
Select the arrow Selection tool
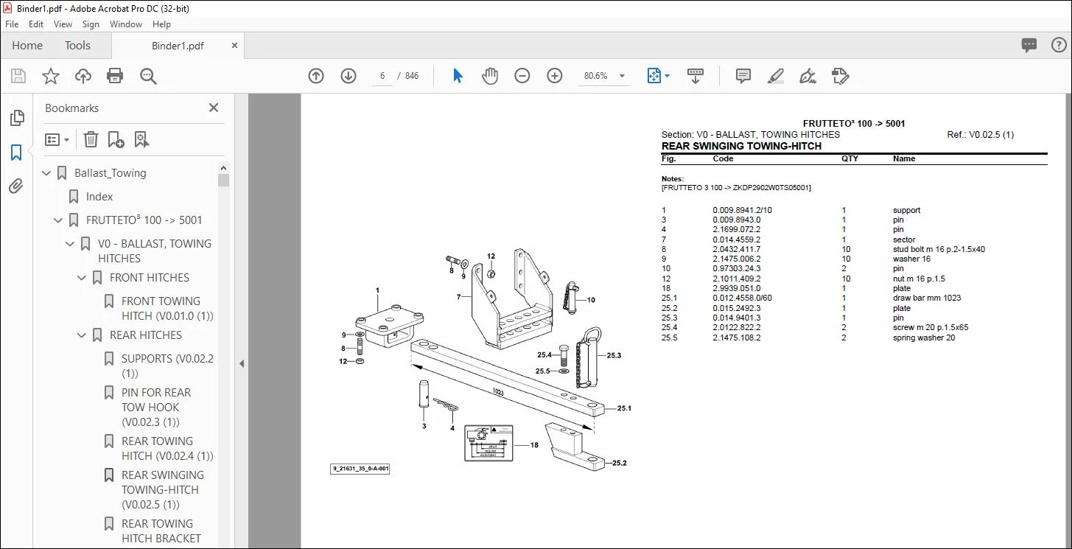click(x=458, y=76)
